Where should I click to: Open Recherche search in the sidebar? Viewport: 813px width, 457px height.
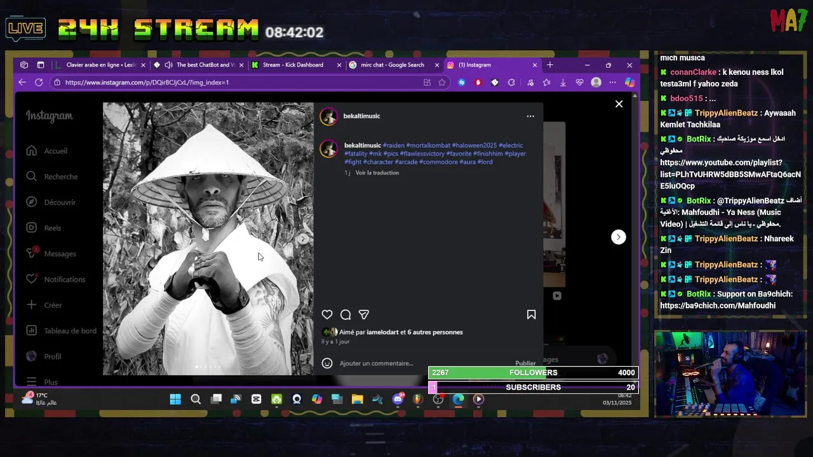52,176
